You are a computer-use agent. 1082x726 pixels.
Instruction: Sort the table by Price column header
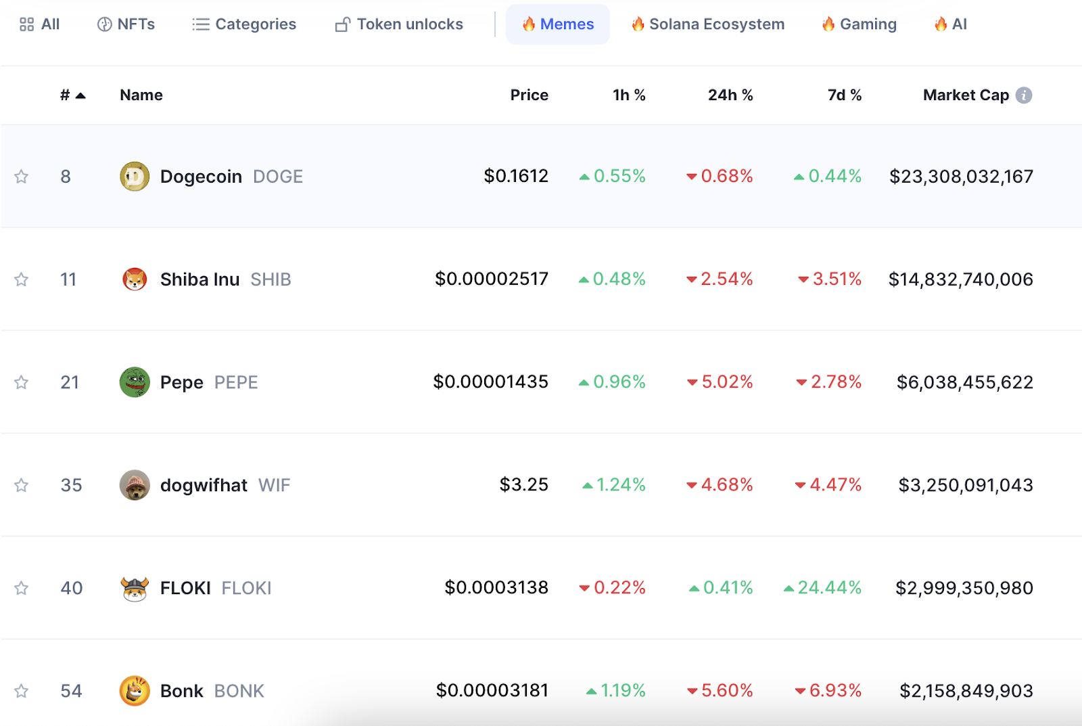[529, 95]
